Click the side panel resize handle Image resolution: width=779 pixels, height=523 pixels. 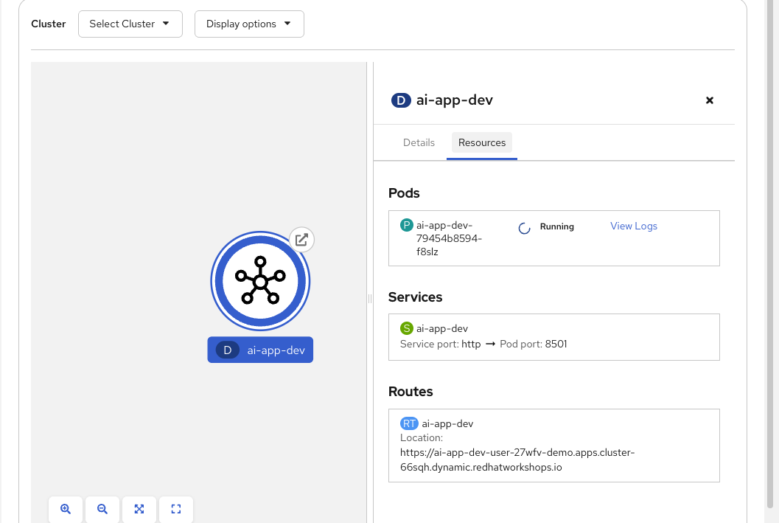pyautogui.click(x=370, y=298)
